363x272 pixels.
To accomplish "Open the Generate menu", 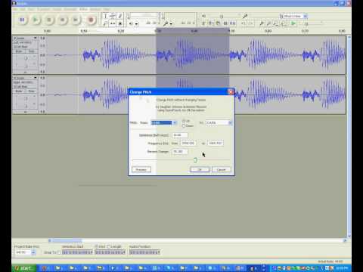I will [x=70, y=9].
